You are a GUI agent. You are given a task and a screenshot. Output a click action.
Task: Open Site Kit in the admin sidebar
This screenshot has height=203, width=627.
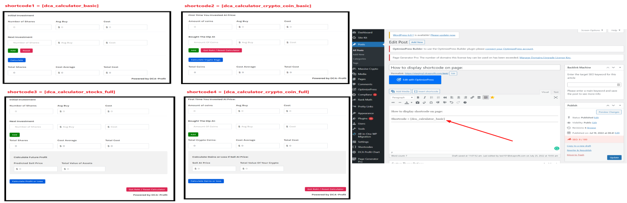[363, 37]
